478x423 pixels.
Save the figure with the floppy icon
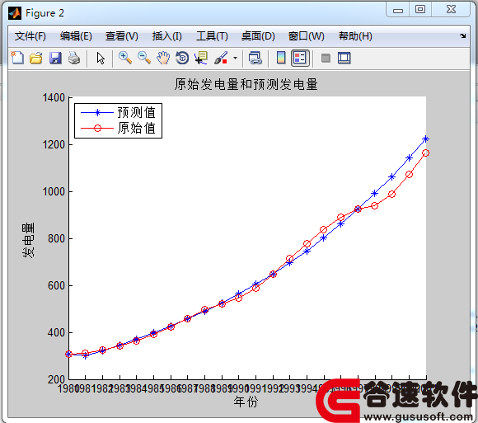click(x=55, y=58)
